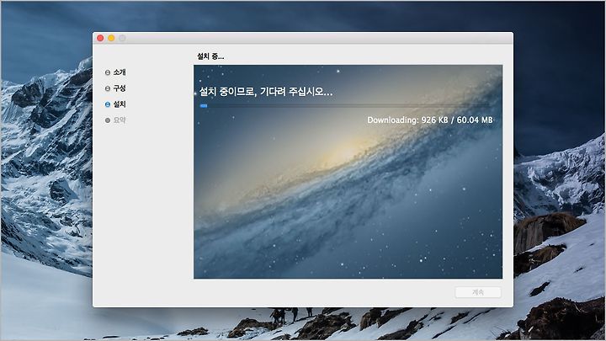
Task: Click the Downloading 926 KB / 60.04 MB status text
Action: [430, 120]
